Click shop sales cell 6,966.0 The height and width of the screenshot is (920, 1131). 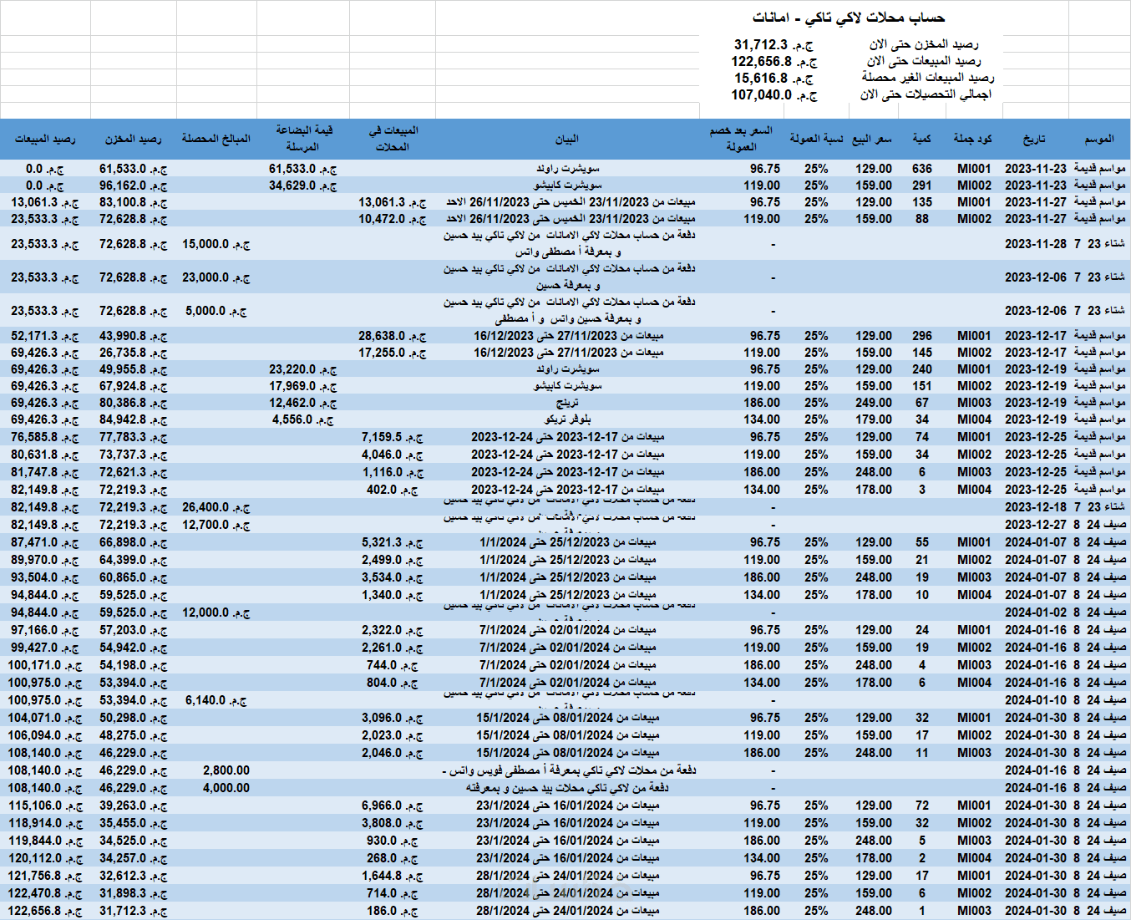[393, 805]
